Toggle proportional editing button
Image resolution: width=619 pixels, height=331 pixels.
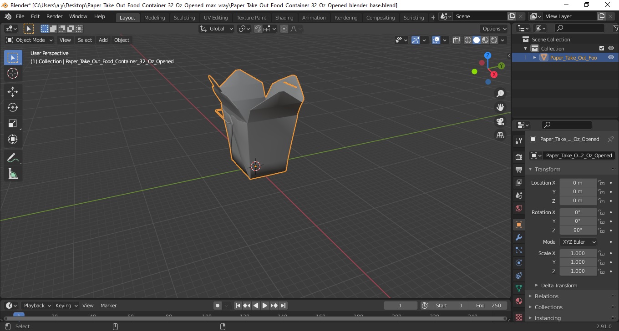click(284, 29)
